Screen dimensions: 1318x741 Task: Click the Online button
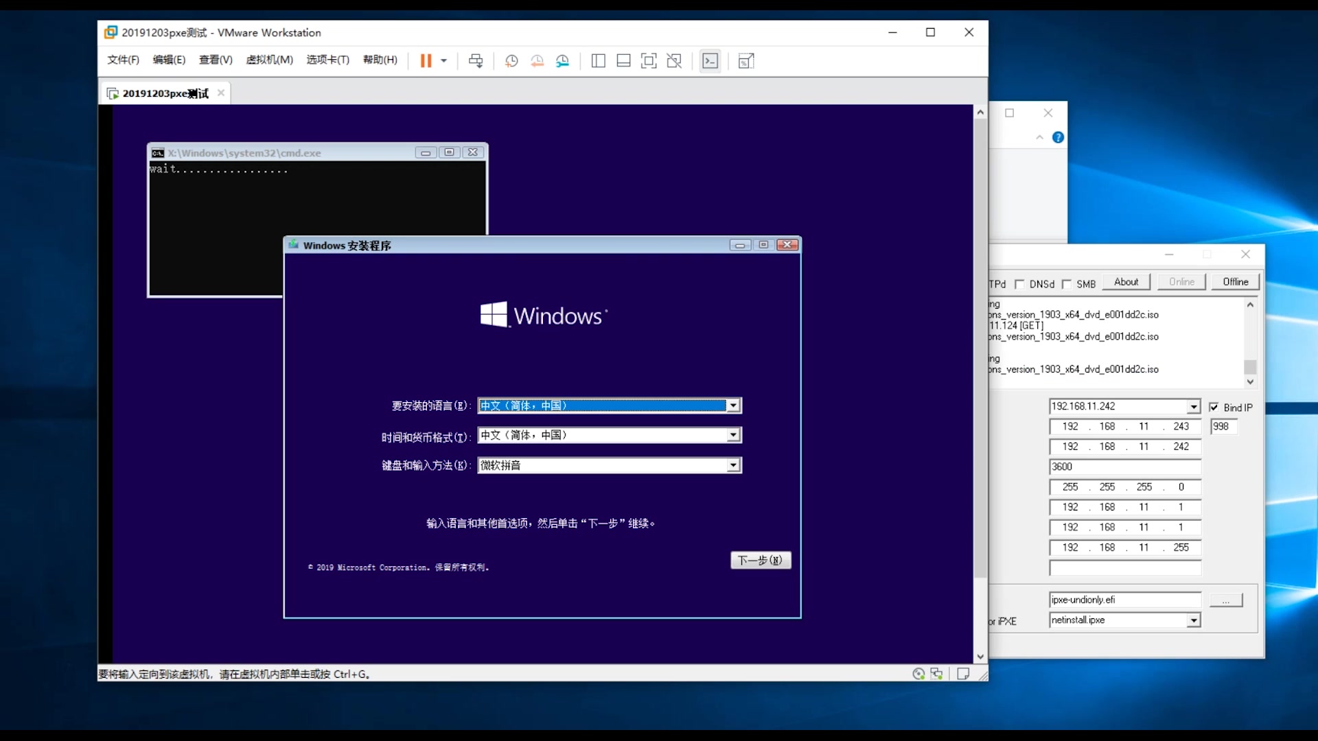coord(1181,282)
